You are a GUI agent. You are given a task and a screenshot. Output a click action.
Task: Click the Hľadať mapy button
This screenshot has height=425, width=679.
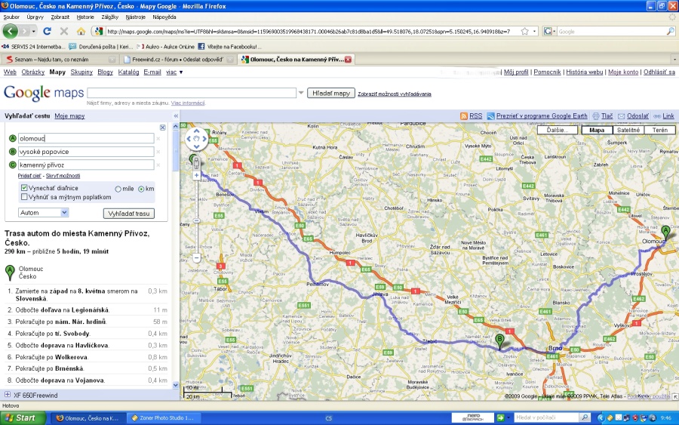(x=331, y=93)
